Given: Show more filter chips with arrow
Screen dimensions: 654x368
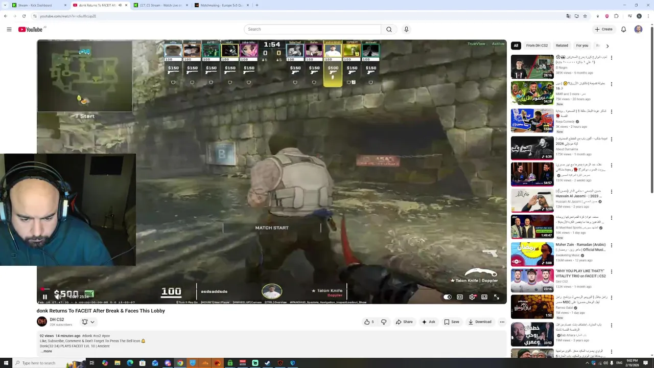Looking at the screenshot, I should tap(607, 46).
